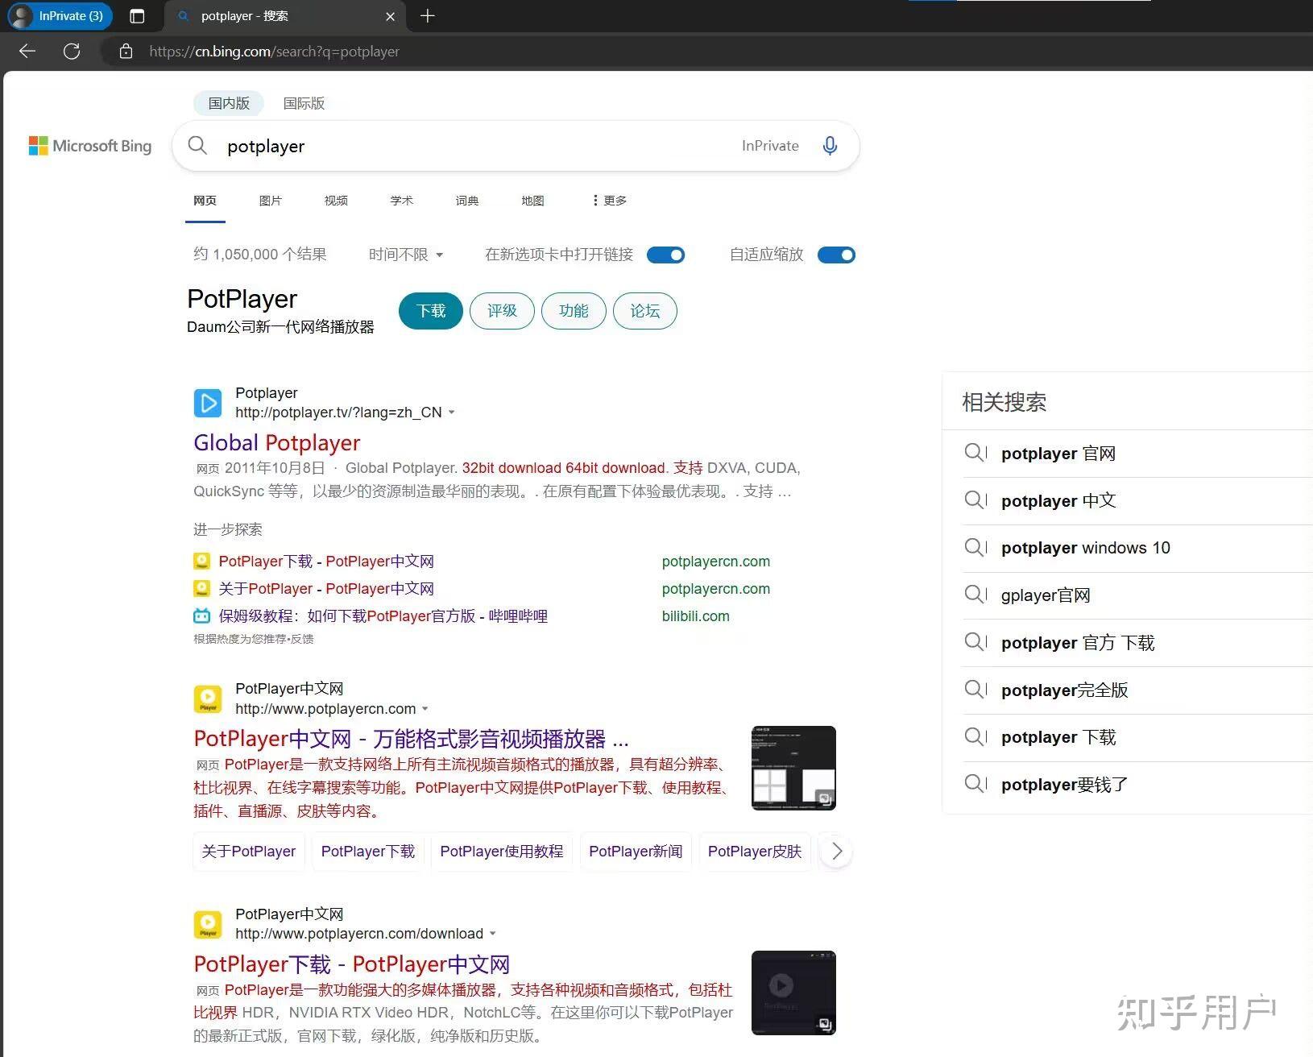Viewport: 1313px width, 1057px height.
Task: Expand arrow beside www.potplayercn.com URL
Action: coord(425,709)
